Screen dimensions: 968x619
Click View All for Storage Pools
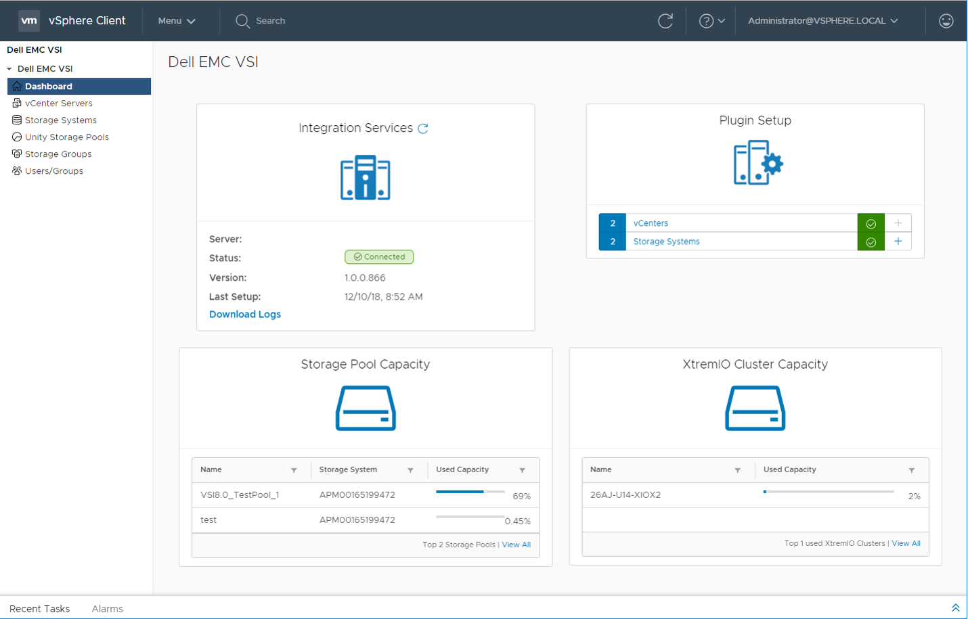click(x=516, y=545)
